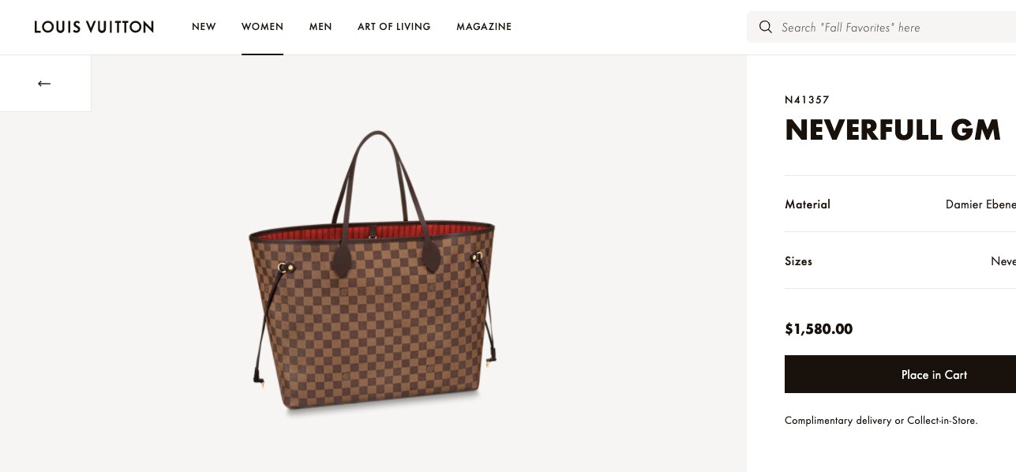
Task: Click the Collect-in-Store text
Action: 943,421
